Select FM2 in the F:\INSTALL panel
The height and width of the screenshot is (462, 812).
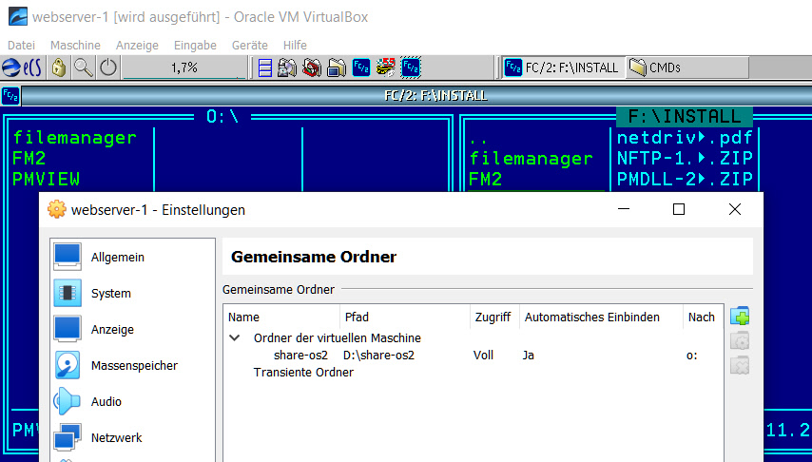click(x=485, y=180)
